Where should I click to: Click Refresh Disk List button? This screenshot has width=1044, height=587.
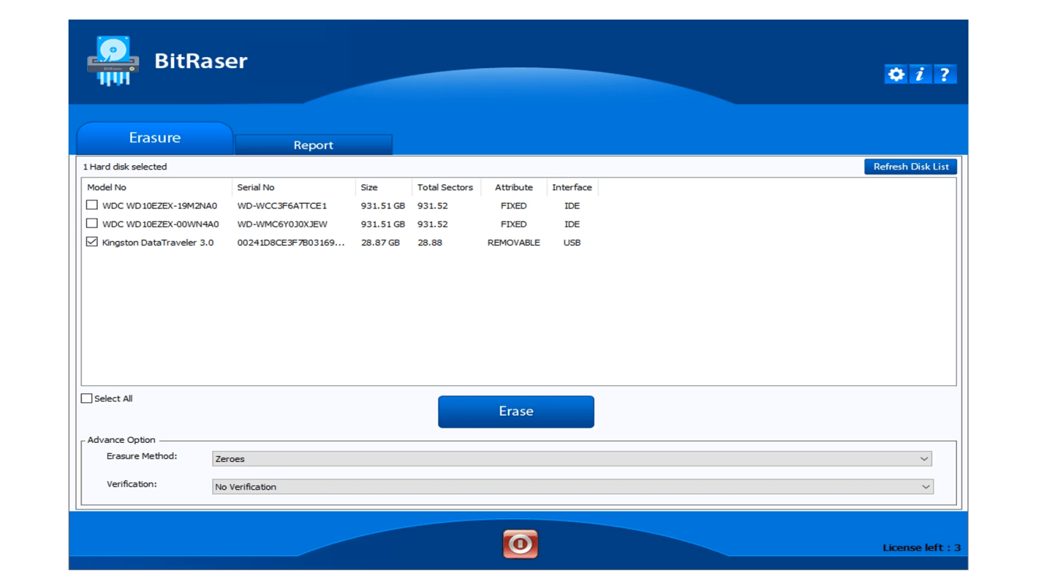[911, 166]
